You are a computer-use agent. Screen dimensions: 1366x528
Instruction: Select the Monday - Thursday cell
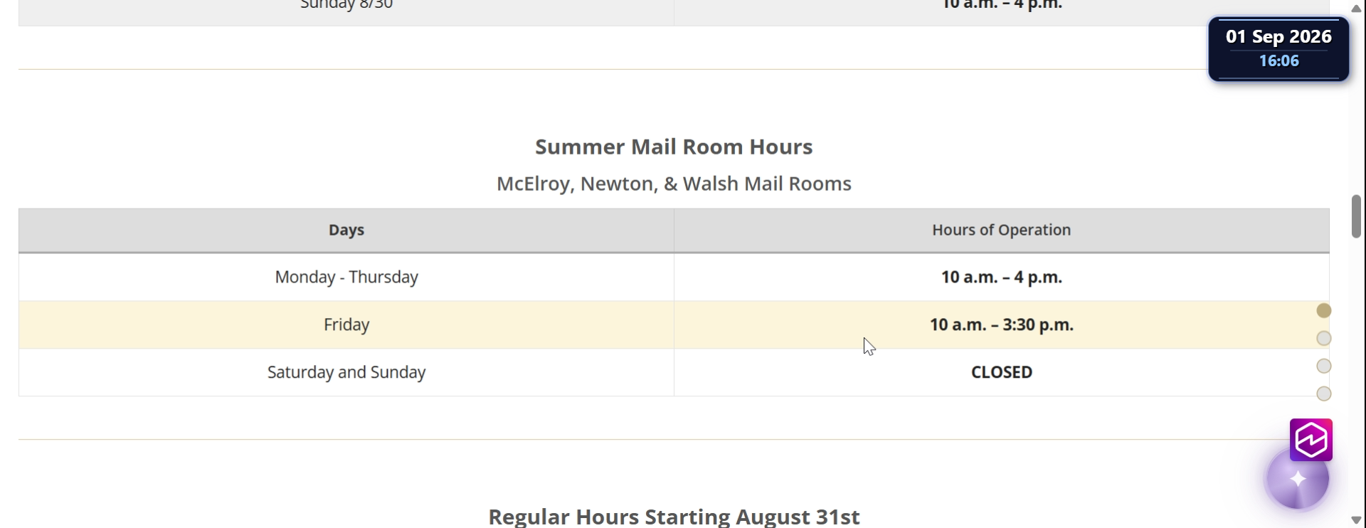(346, 277)
